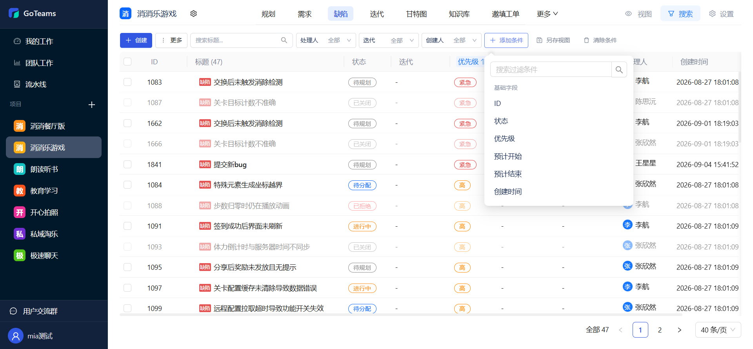Click the 清除条件 trash icon

pos(586,40)
